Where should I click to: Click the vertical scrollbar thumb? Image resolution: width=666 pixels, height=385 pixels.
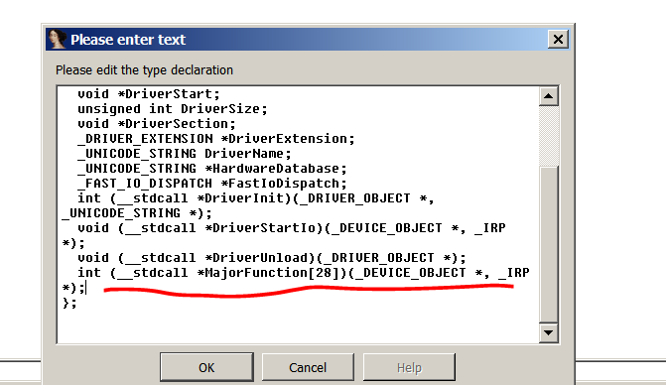click(x=548, y=244)
